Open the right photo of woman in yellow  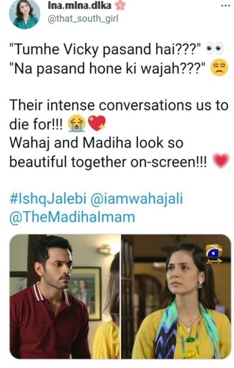pyautogui.click(x=176, y=296)
